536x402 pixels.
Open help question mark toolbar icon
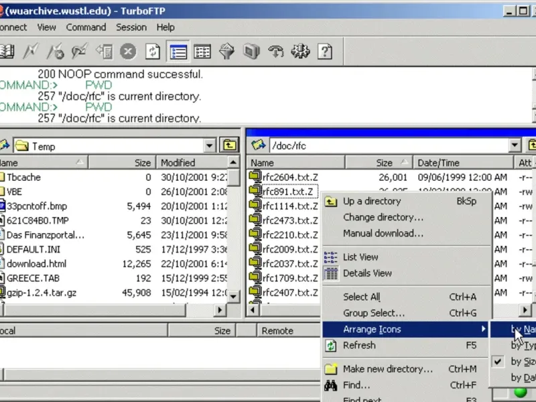[x=325, y=52]
